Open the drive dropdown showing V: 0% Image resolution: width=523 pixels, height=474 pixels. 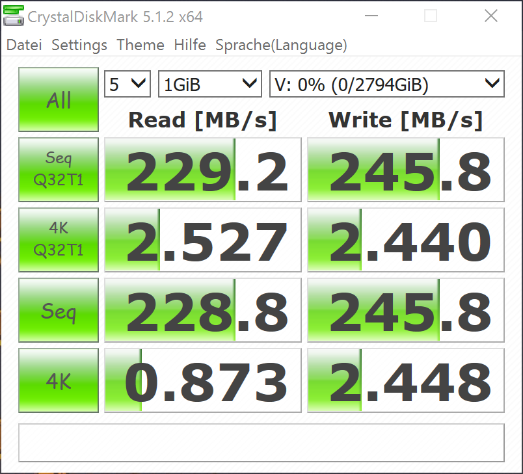387,84
